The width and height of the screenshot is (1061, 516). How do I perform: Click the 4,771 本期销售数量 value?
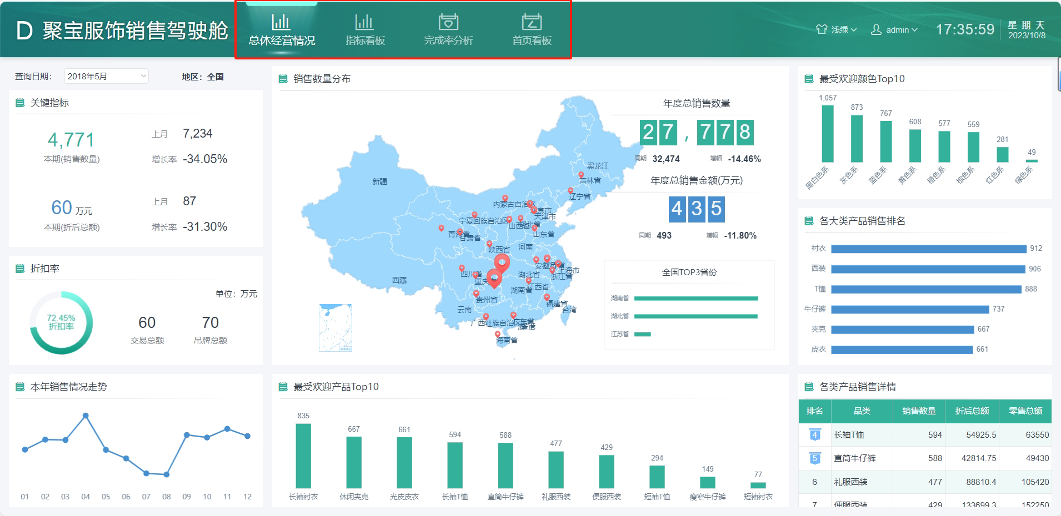pos(71,140)
